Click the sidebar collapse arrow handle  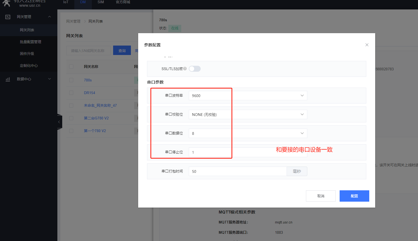point(59,122)
